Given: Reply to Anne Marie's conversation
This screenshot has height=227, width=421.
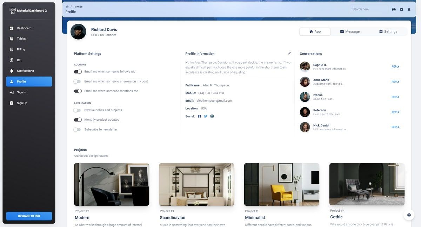Looking at the screenshot, I should tap(395, 81).
